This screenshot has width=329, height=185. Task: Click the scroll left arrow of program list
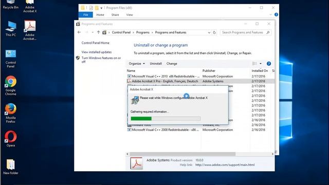[127, 154]
